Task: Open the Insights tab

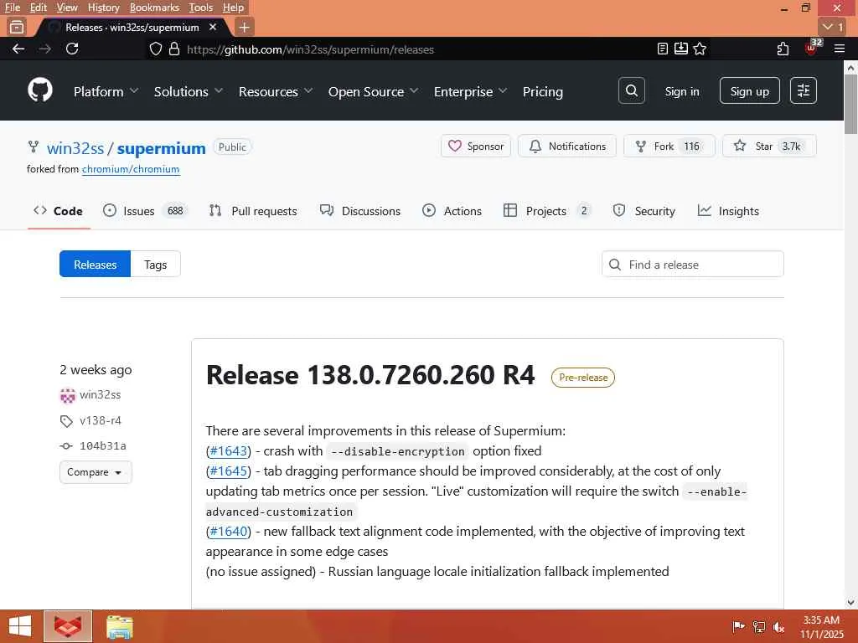Action: tap(728, 211)
